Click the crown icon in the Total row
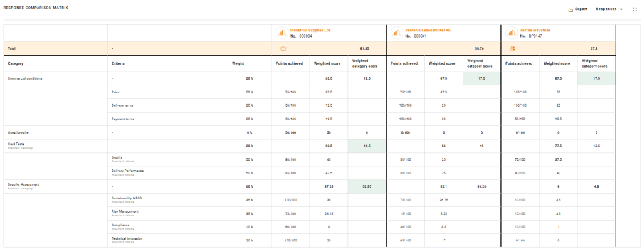Screen dimensions: 642x249 click(x=283, y=48)
